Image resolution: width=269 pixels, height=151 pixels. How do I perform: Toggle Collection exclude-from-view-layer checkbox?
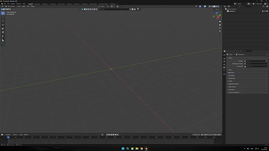click(263, 11)
